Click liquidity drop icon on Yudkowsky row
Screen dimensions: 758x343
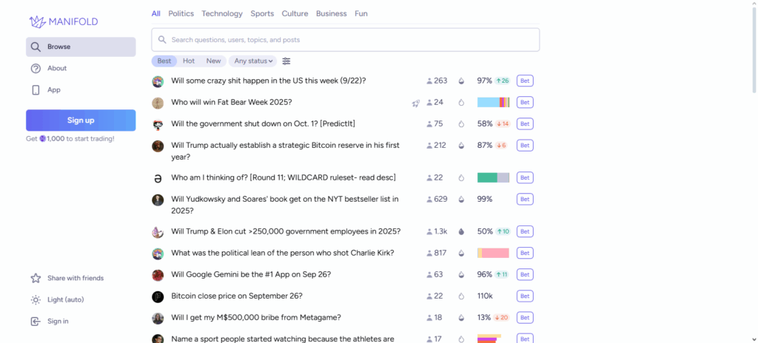[461, 199]
